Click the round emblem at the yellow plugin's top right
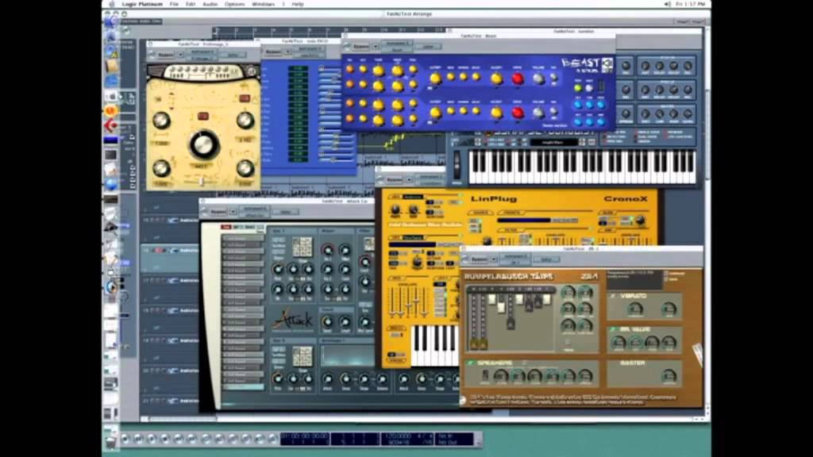813x457 pixels. (252, 71)
